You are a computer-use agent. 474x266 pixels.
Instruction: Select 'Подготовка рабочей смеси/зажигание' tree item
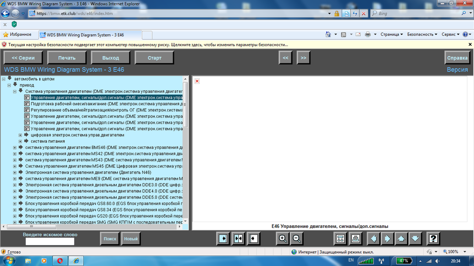coord(107,104)
